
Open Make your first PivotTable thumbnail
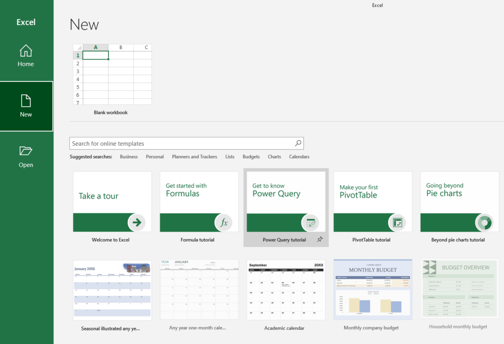[x=373, y=202]
